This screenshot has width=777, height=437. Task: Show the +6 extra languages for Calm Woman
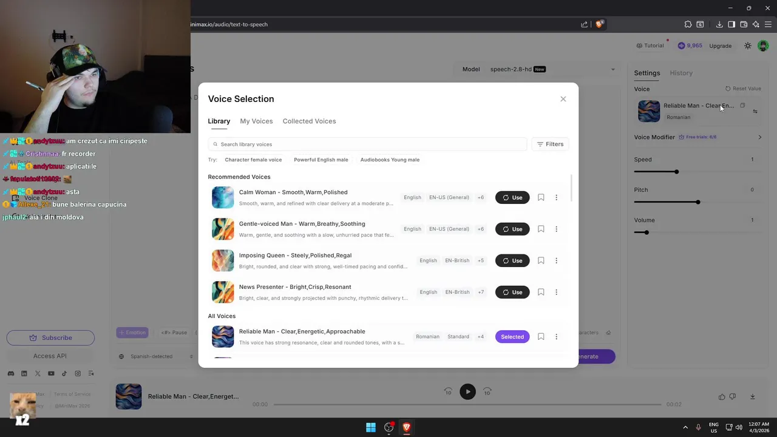(481, 197)
